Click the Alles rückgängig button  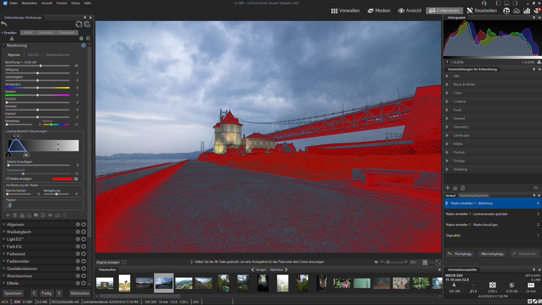[492, 254]
